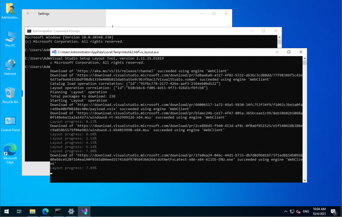The height and width of the screenshot is (217, 342).
Task: Close the Administrator Command Prompt window
Action: click(x=276, y=31)
